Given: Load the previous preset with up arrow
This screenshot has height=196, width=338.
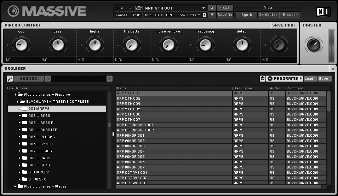Looking at the screenshot, I should pyautogui.click(x=211, y=8).
